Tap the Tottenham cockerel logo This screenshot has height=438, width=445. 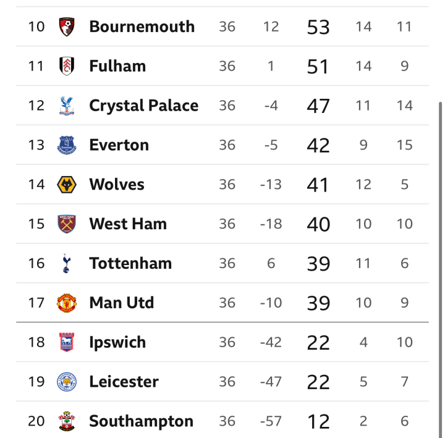point(66,263)
